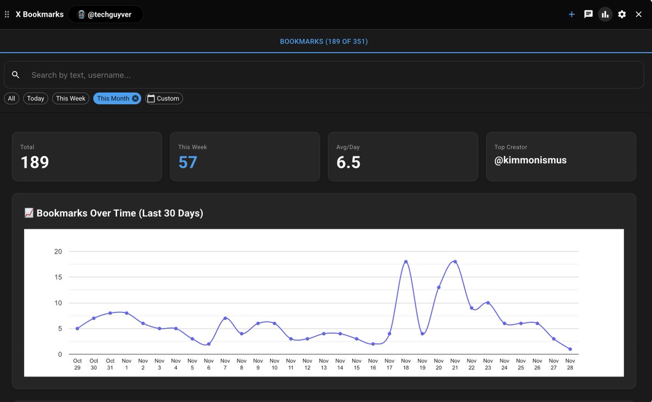Viewport: 652px width, 402px height.
Task: Open the settings gear icon
Action: tap(622, 15)
